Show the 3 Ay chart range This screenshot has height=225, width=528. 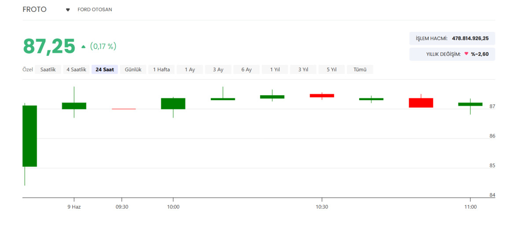pos(218,69)
